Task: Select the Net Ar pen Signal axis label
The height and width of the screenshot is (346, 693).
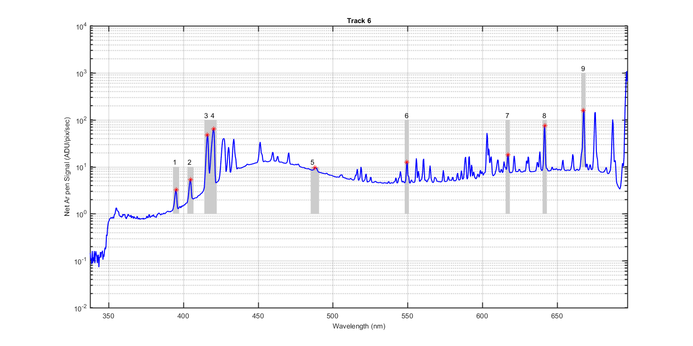Action: tap(68, 167)
